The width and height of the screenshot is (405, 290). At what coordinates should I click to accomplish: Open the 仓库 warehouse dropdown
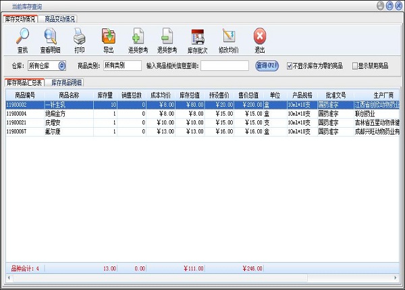[x=62, y=66]
